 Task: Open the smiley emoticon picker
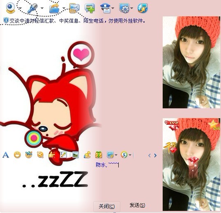(x=17, y=155)
